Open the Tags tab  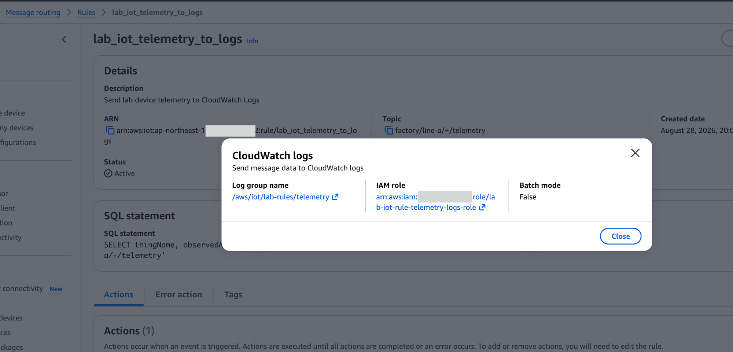pyautogui.click(x=233, y=294)
